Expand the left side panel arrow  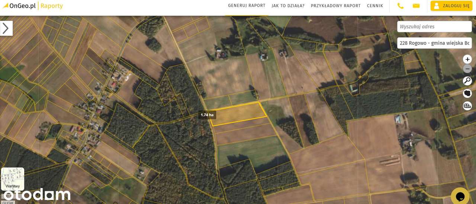click(6, 28)
